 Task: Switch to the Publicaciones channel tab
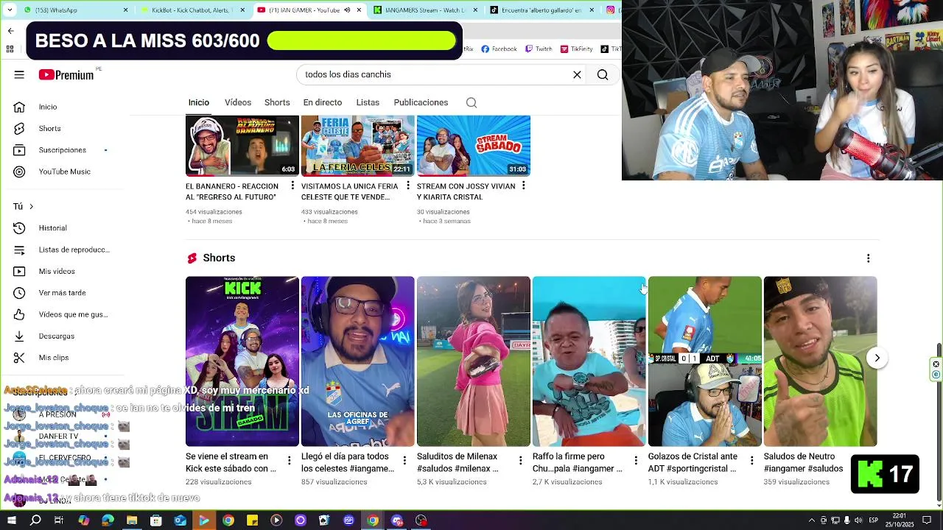(421, 102)
